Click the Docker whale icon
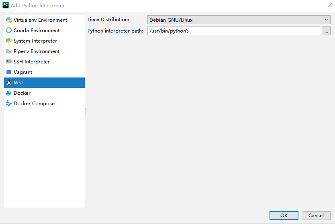Screen dimensions: 335x224 click(x=9, y=93)
